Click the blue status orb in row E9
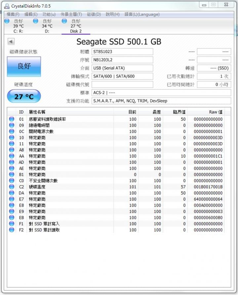Screen dimensions: 238x295 click(12, 211)
